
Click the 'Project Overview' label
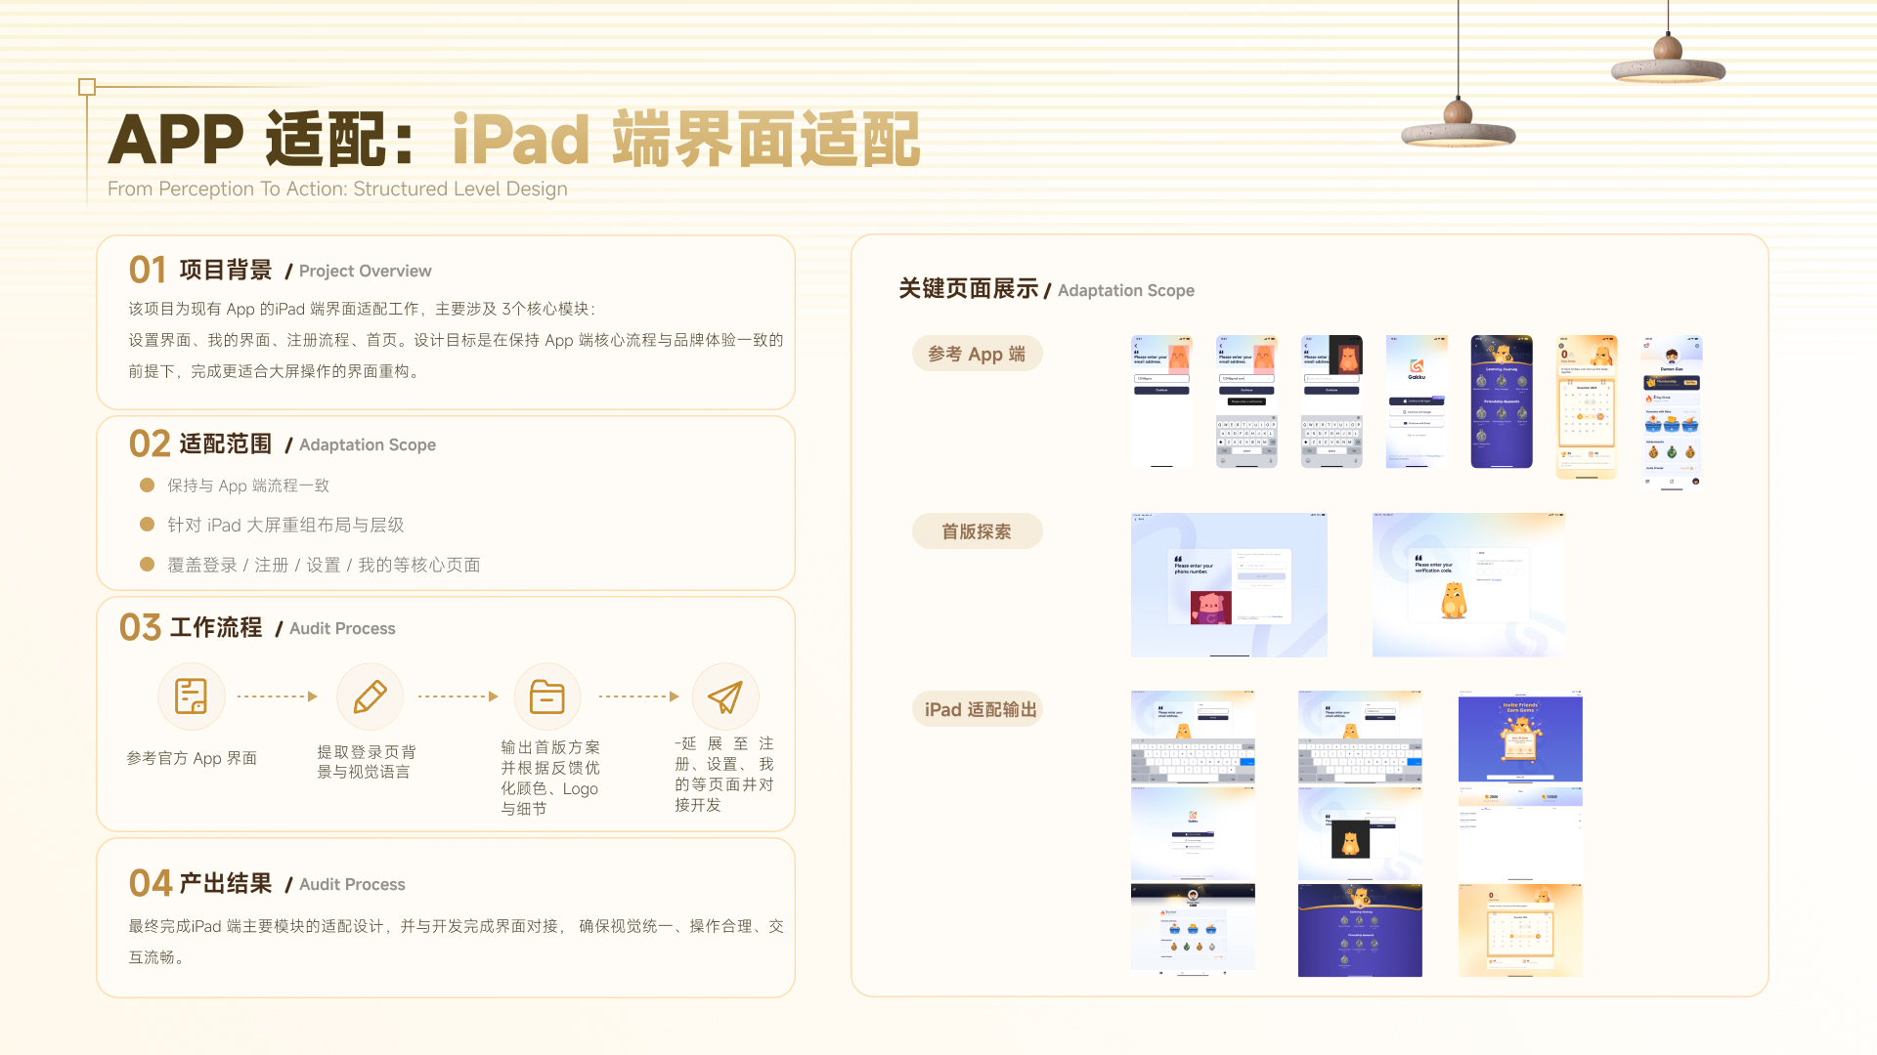point(365,271)
